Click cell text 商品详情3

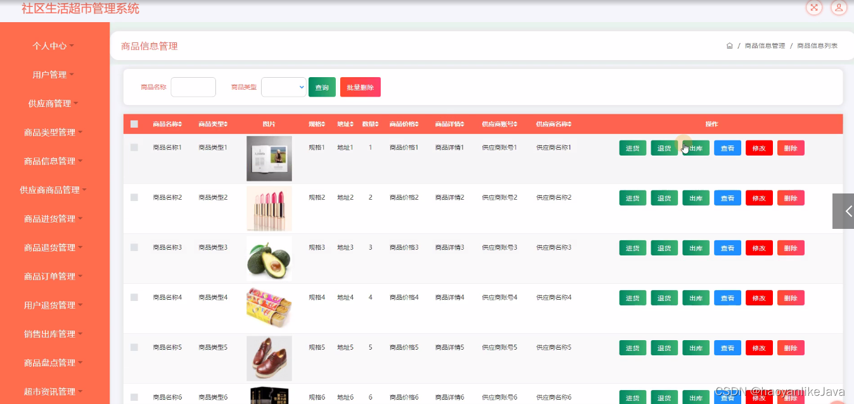click(450, 247)
